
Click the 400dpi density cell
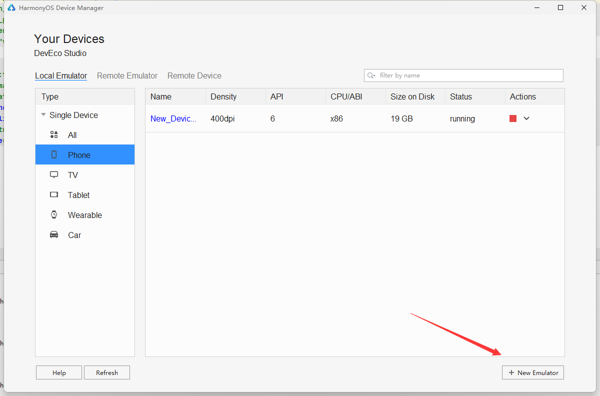click(223, 118)
